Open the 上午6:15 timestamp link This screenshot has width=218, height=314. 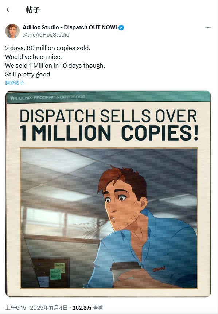(16, 307)
